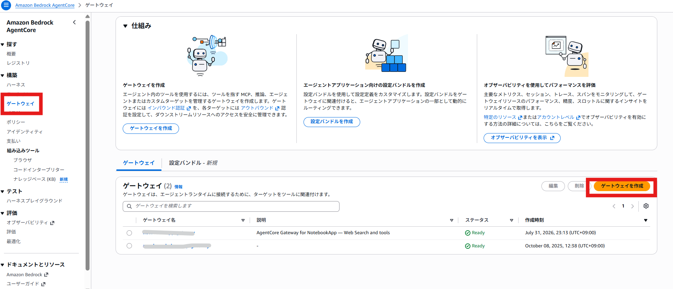The width and height of the screenshot is (673, 289).
Task: Open the table preferences gear icon
Action: point(646,206)
